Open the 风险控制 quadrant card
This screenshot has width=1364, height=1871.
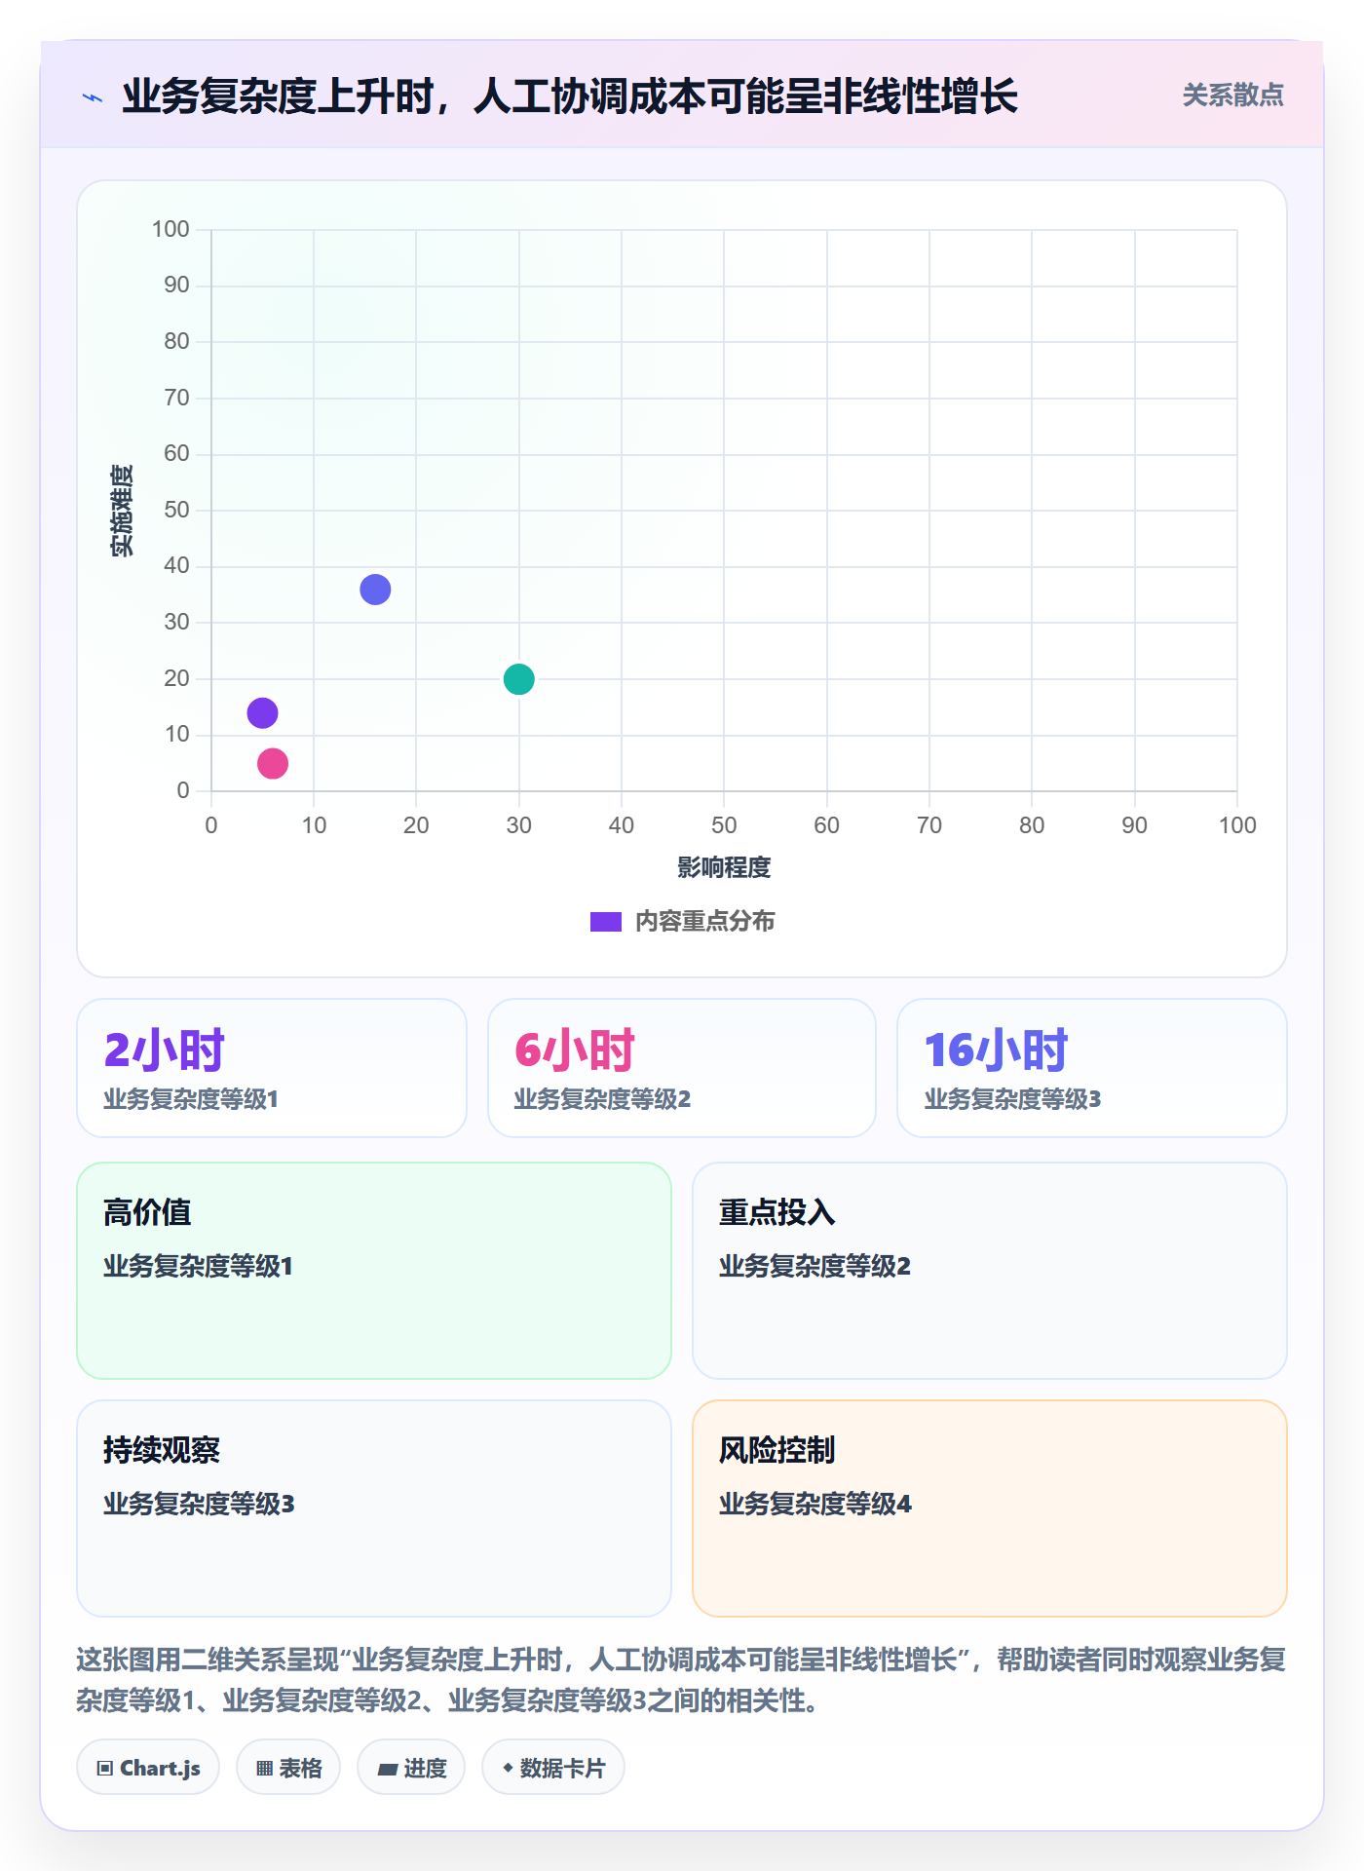(990, 1508)
